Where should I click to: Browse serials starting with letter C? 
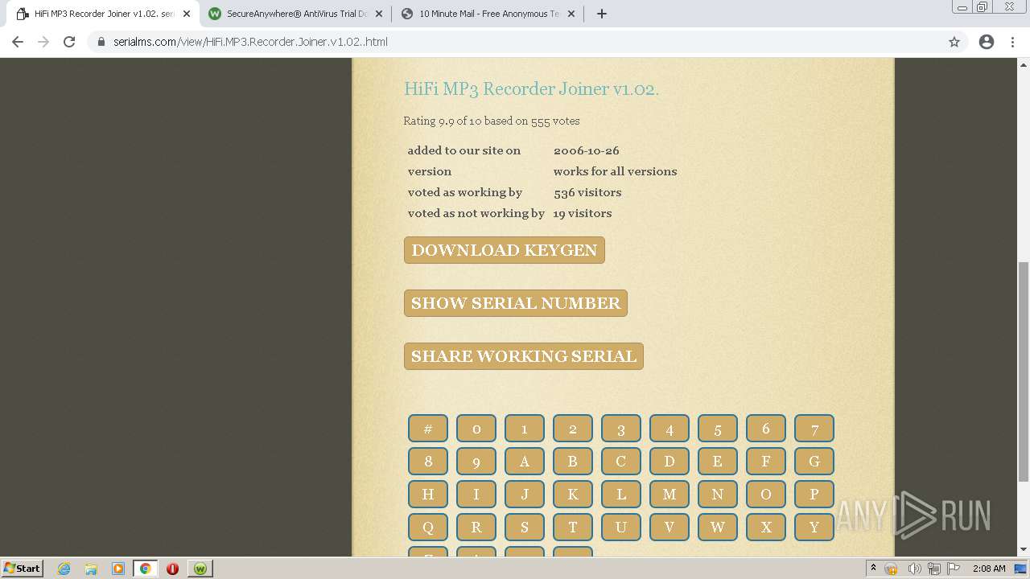tap(621, 462)
